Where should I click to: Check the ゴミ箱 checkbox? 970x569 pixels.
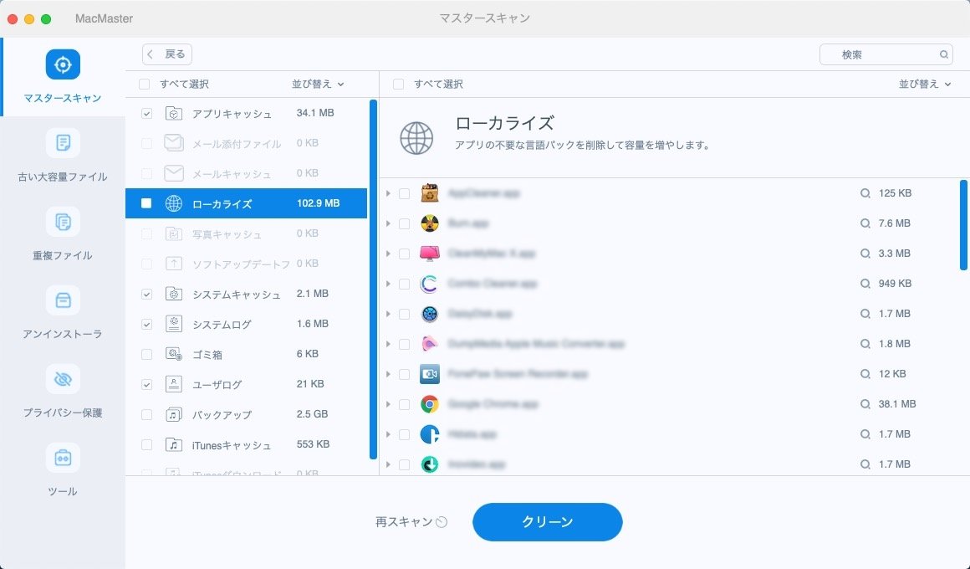coord(146,354)
